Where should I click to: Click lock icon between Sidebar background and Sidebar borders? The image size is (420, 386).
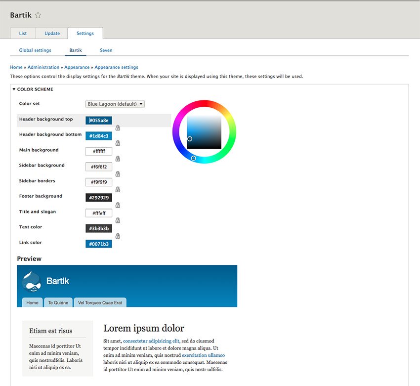point(118,174)
